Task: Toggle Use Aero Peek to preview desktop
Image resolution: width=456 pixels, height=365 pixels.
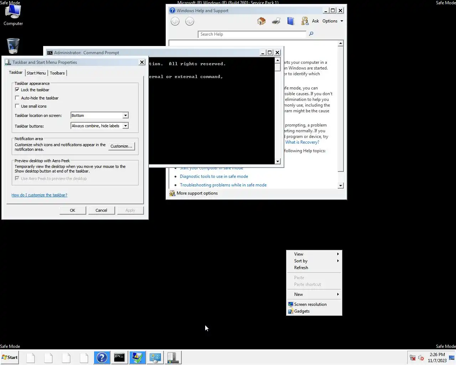Action: tap(17, 179)
